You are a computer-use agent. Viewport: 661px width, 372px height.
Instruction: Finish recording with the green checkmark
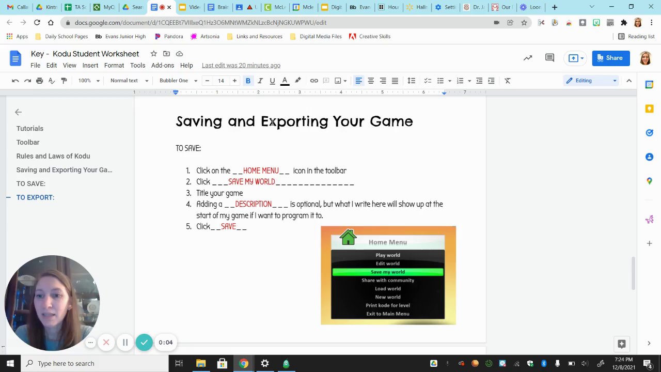144,342
